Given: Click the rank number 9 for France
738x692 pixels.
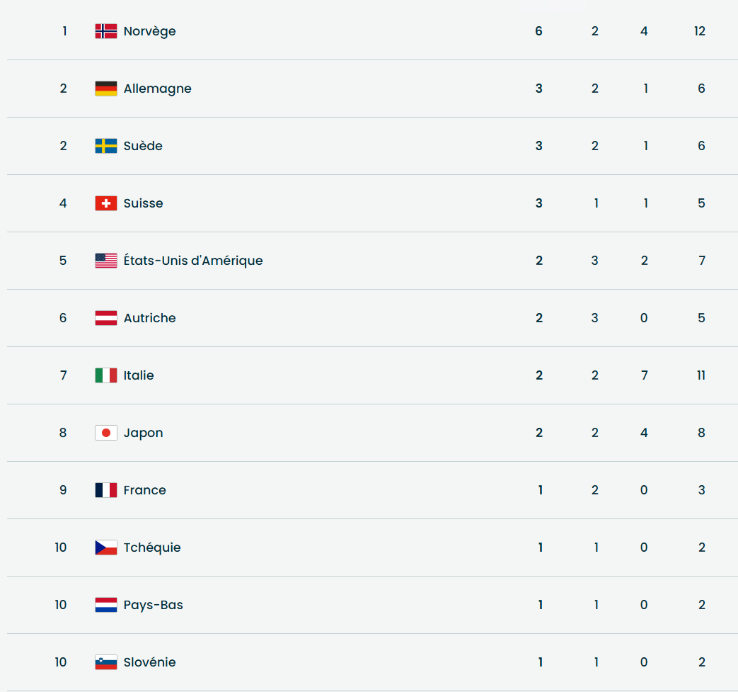Looking at the screenshot, I should click(63, 490).
